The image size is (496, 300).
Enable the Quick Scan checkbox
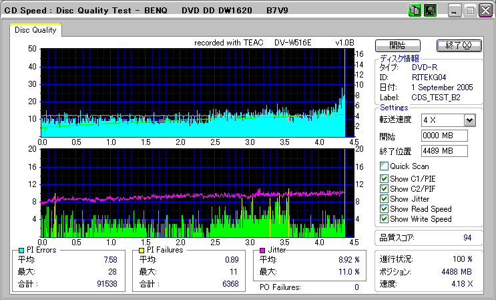coord(384,166)
